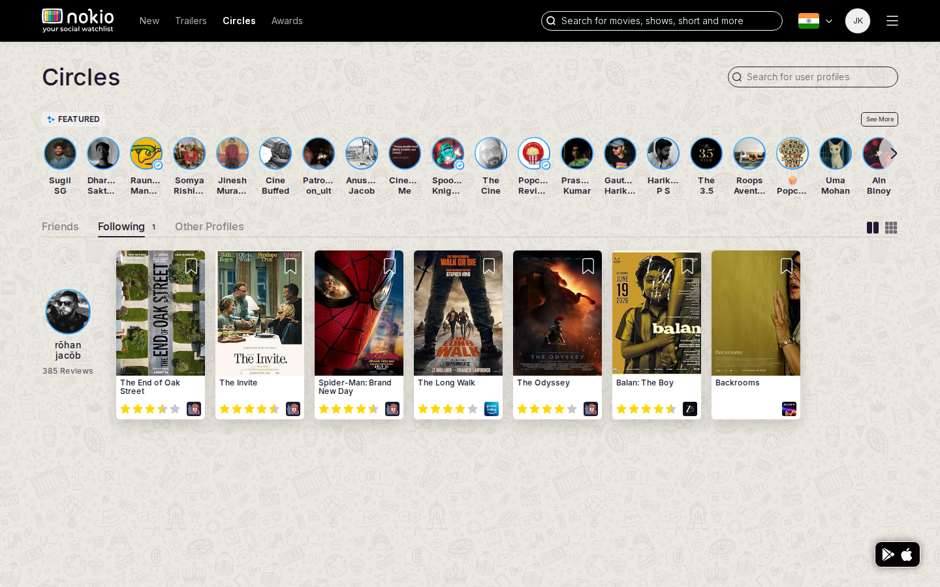This screenshot has height=587, width=940.
Task: Rate The End of Oak Street stars
Action: tap(150, 409)
